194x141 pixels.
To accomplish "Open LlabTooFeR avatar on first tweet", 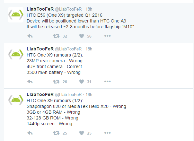I will (16, 15).
